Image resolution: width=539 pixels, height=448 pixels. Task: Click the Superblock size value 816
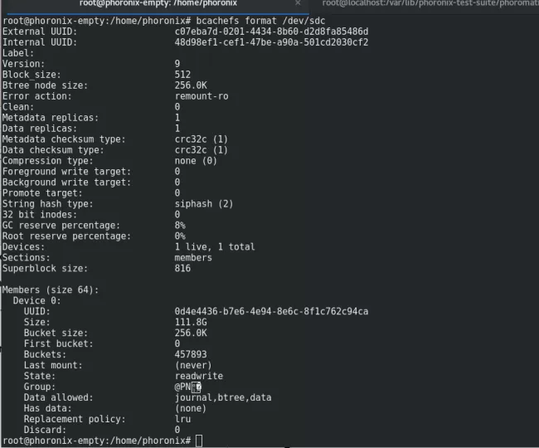pos(183,268)
